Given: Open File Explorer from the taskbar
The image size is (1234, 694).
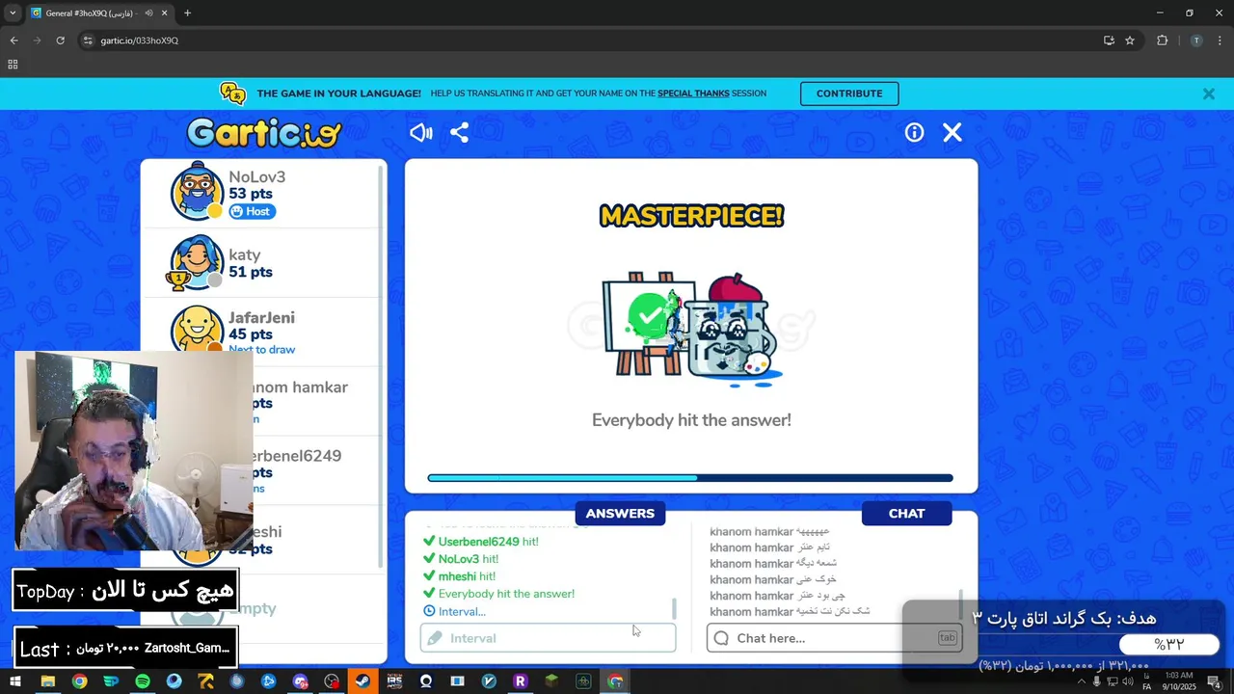Looking at the screenshot, I should tap(47, 681).
